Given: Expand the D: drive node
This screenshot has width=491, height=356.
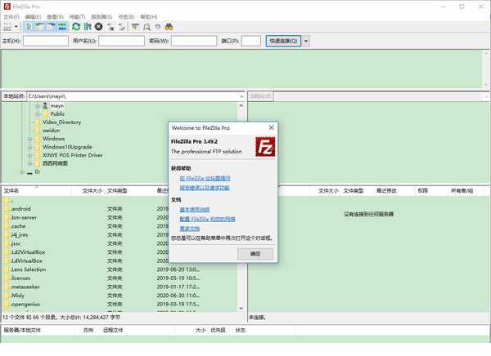Looking at the screenshot, I should 21,172.
